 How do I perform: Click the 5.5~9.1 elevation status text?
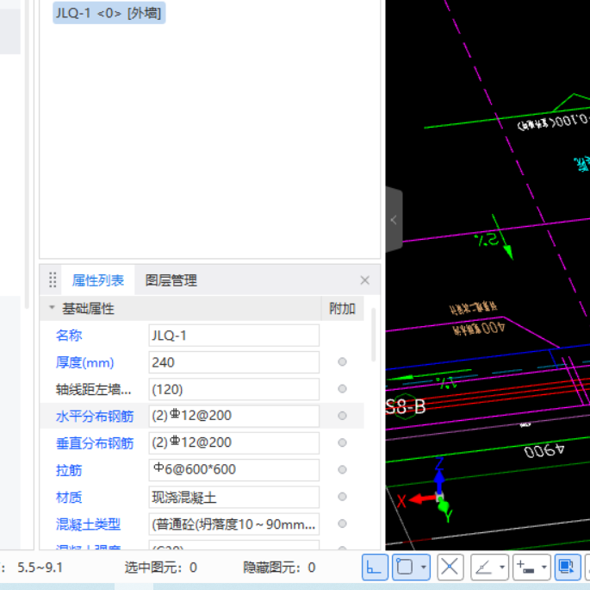tap(40, 567)
